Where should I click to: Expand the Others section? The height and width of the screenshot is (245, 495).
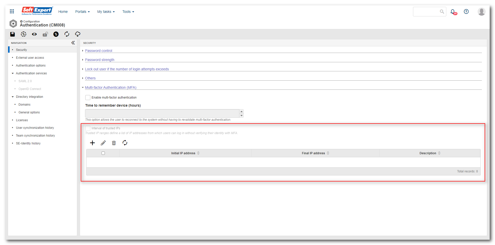coord(90,78)
